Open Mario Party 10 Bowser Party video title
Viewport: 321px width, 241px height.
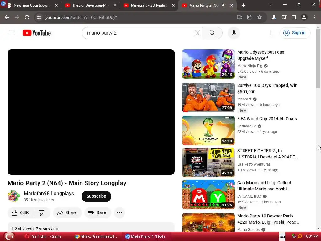click(x=268, y=219)
